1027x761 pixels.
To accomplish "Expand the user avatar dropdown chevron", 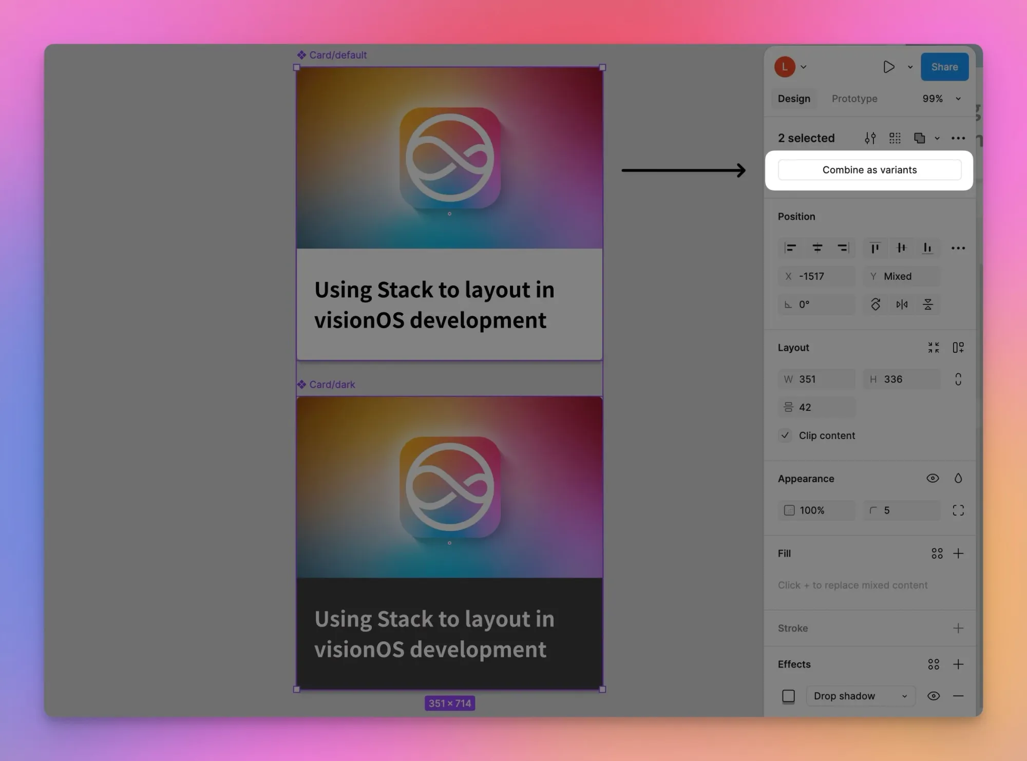I will (x=804, y=67).
